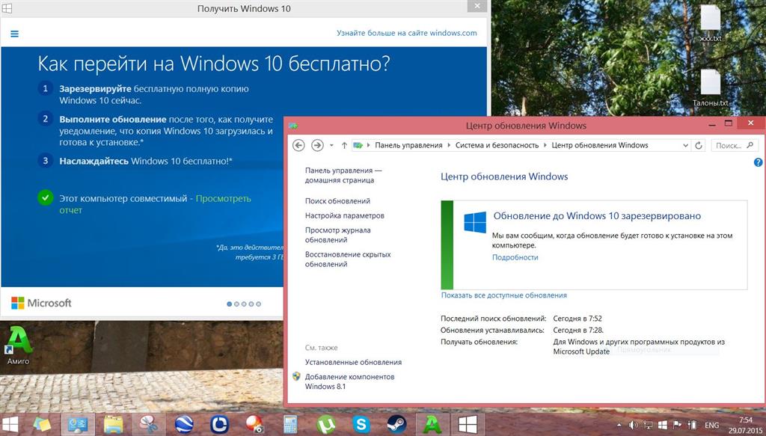766x436 pixels.
Task: Go forward in Windows Update window
Action: click(317, 145)
